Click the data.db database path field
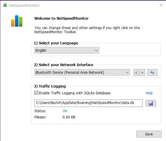Screen dimensions: 166x141 (88, 103)
